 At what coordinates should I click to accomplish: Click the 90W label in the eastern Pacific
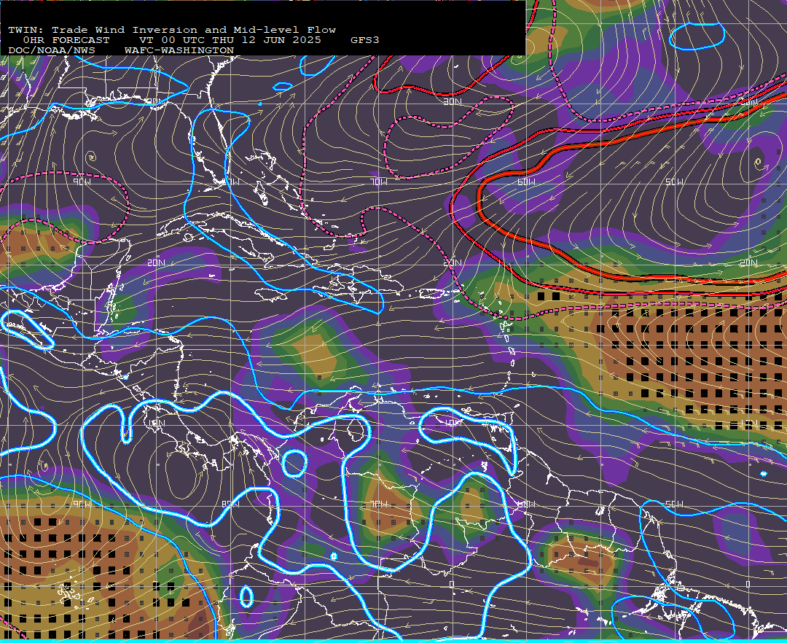(82, 504)
